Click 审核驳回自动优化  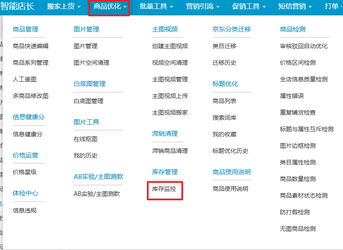coord(304,46)
